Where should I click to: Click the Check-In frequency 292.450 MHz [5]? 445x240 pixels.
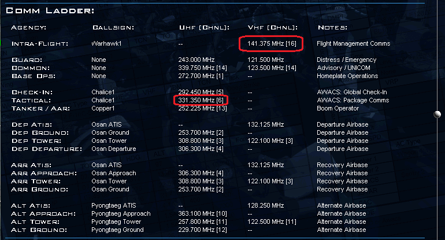click(202, 92)
